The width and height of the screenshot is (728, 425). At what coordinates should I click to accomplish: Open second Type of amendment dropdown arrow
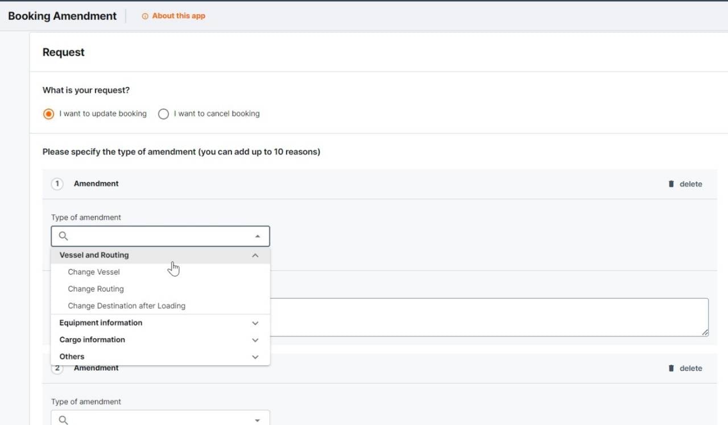258,420
